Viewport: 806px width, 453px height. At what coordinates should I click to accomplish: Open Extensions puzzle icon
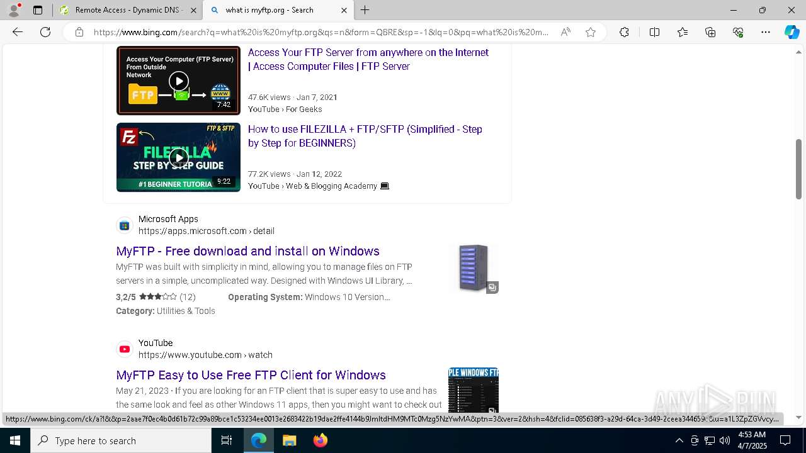click(x=624, y=32)
